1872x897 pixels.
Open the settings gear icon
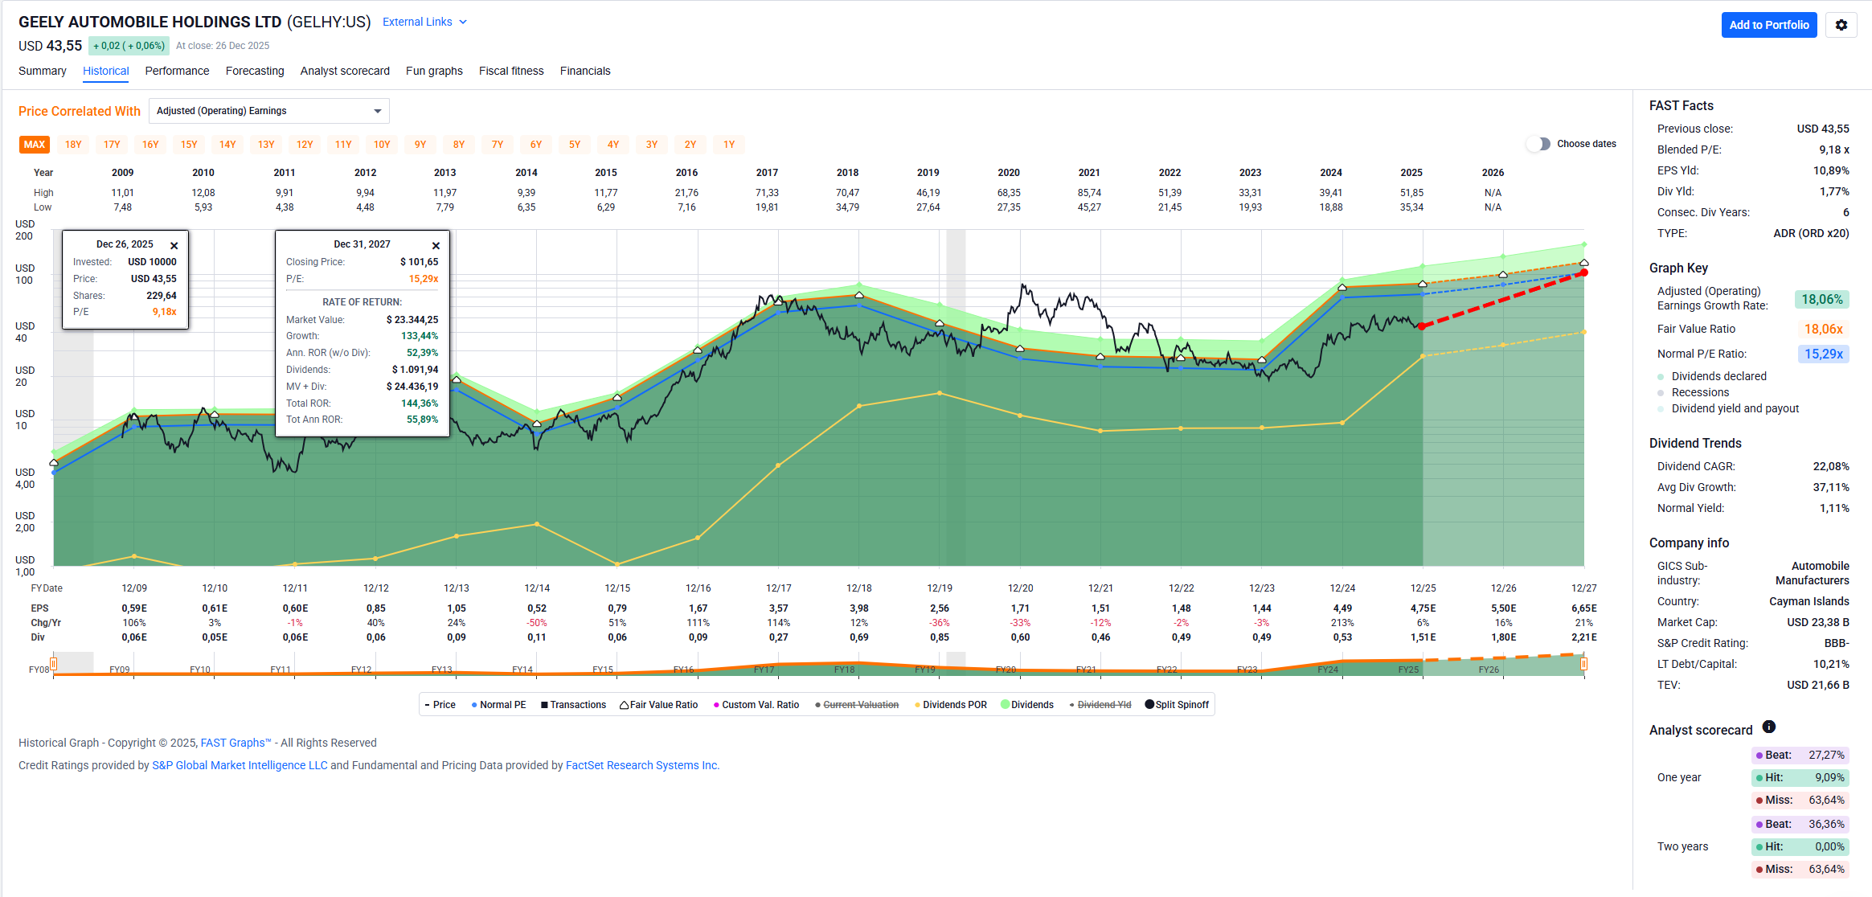coord(1841,25)
